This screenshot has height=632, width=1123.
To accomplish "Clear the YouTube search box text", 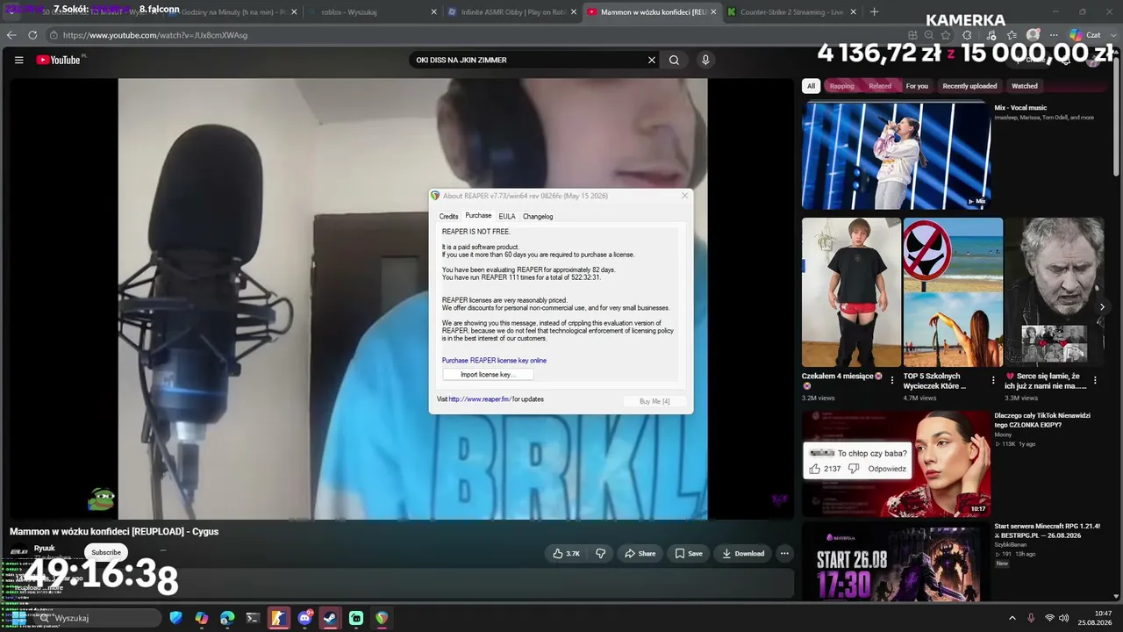I will (x=652, y=60).
